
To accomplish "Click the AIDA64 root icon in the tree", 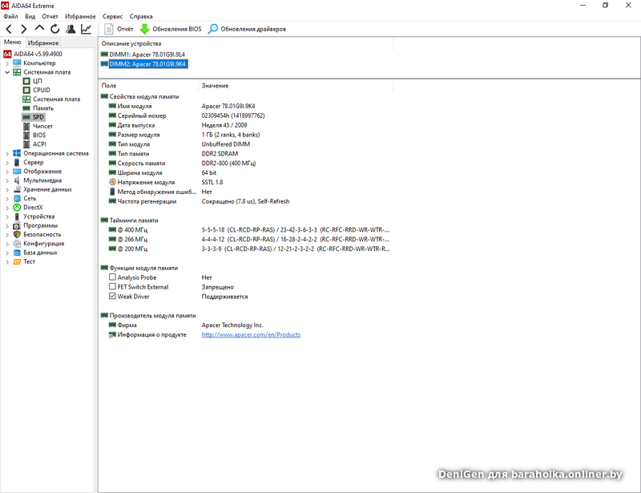I will point(7,54).
